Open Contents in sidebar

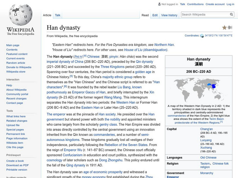pyautogui.click(x=12, y=50)
